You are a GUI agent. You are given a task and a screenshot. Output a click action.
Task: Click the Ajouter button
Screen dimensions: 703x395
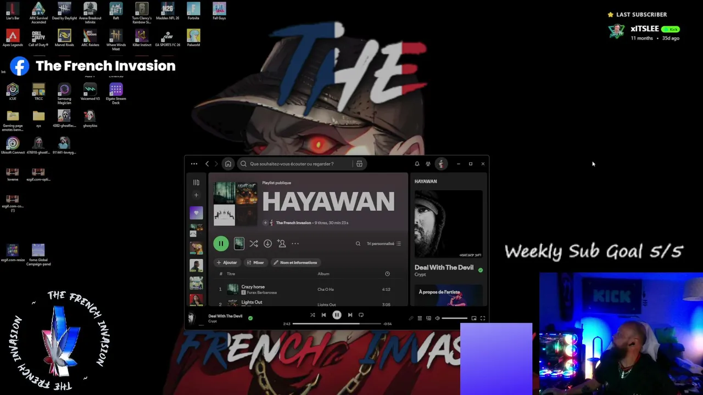[226, 263]
